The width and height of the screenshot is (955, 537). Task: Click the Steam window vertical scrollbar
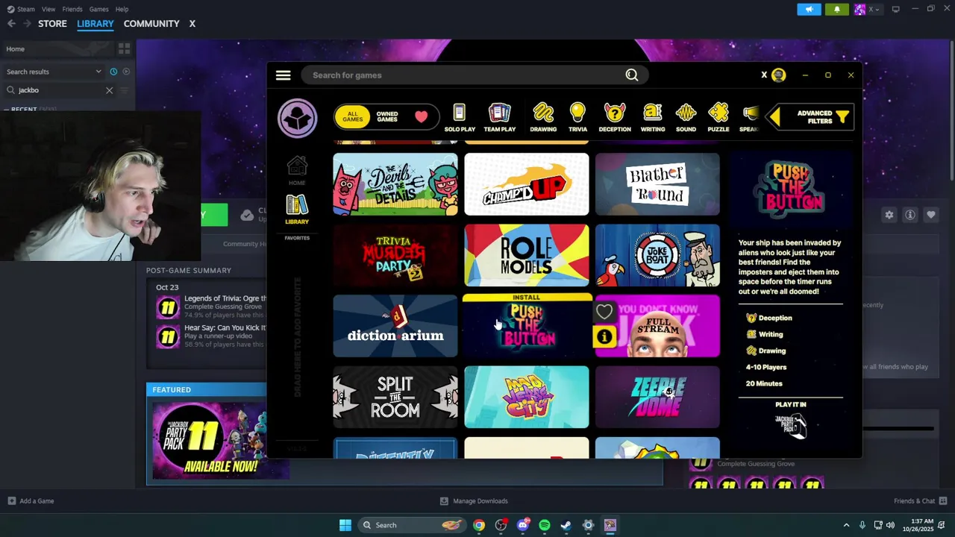(x=951, y=110)
